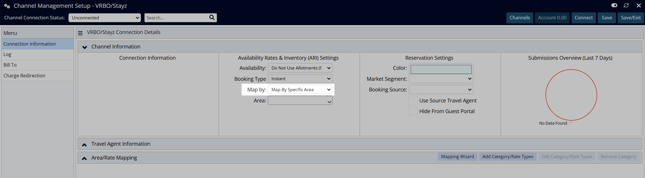Open the hamburger menu beside Connection Details

pyautogui.click(x=80, y=33)
